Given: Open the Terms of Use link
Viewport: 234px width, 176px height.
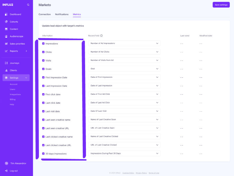Looking at the screenshot, I should (154, 173).
